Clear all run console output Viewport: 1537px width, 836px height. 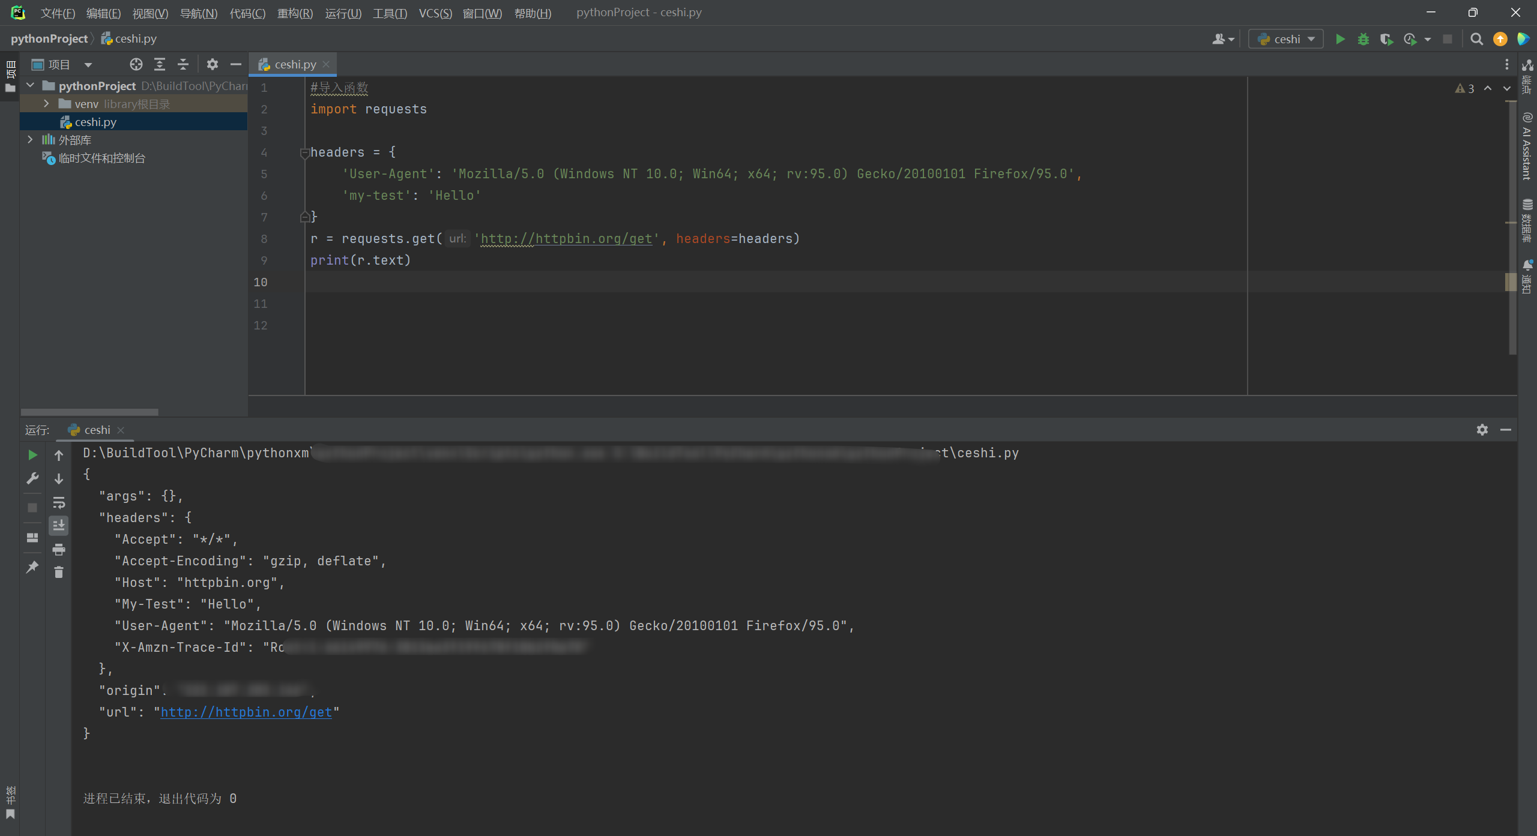point(59,573)
